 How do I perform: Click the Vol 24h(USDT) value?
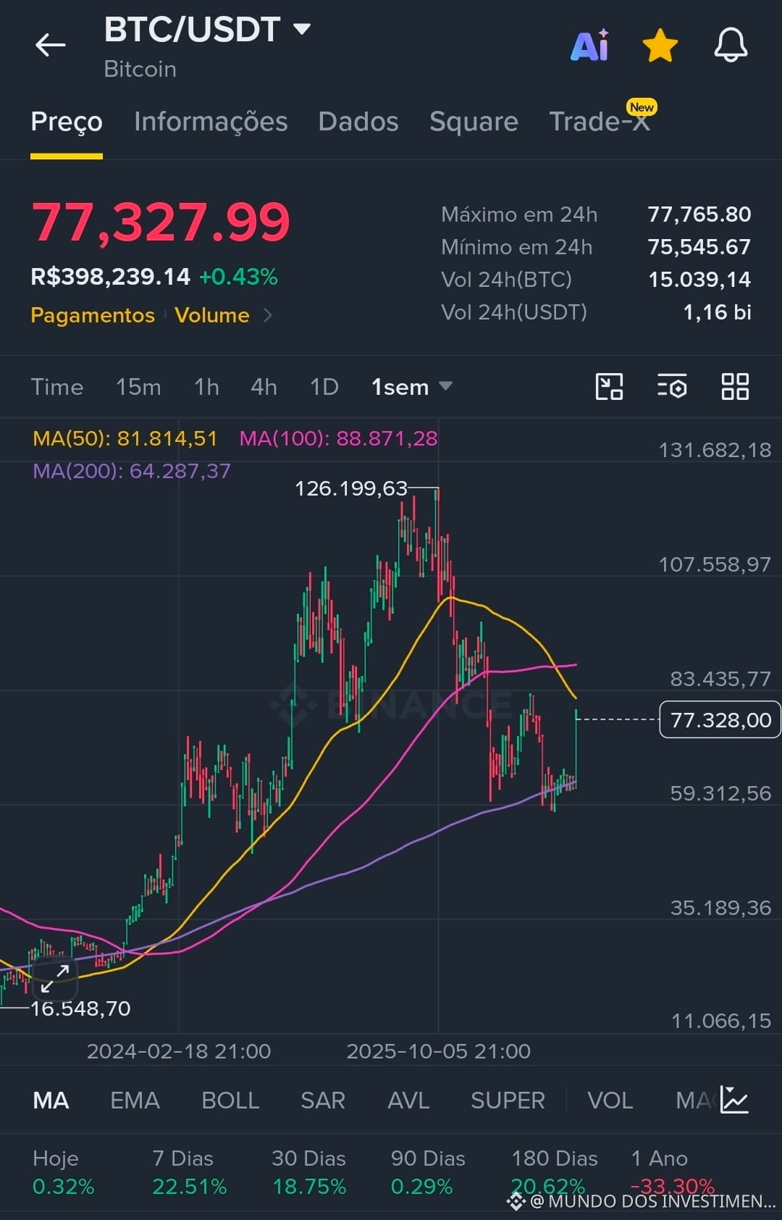click(x=717, y=312)
